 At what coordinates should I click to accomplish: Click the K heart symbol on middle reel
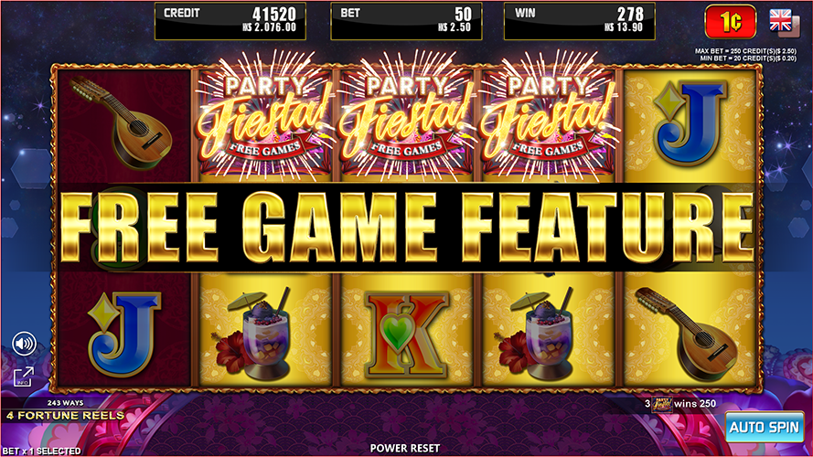[x=406, y=334]
